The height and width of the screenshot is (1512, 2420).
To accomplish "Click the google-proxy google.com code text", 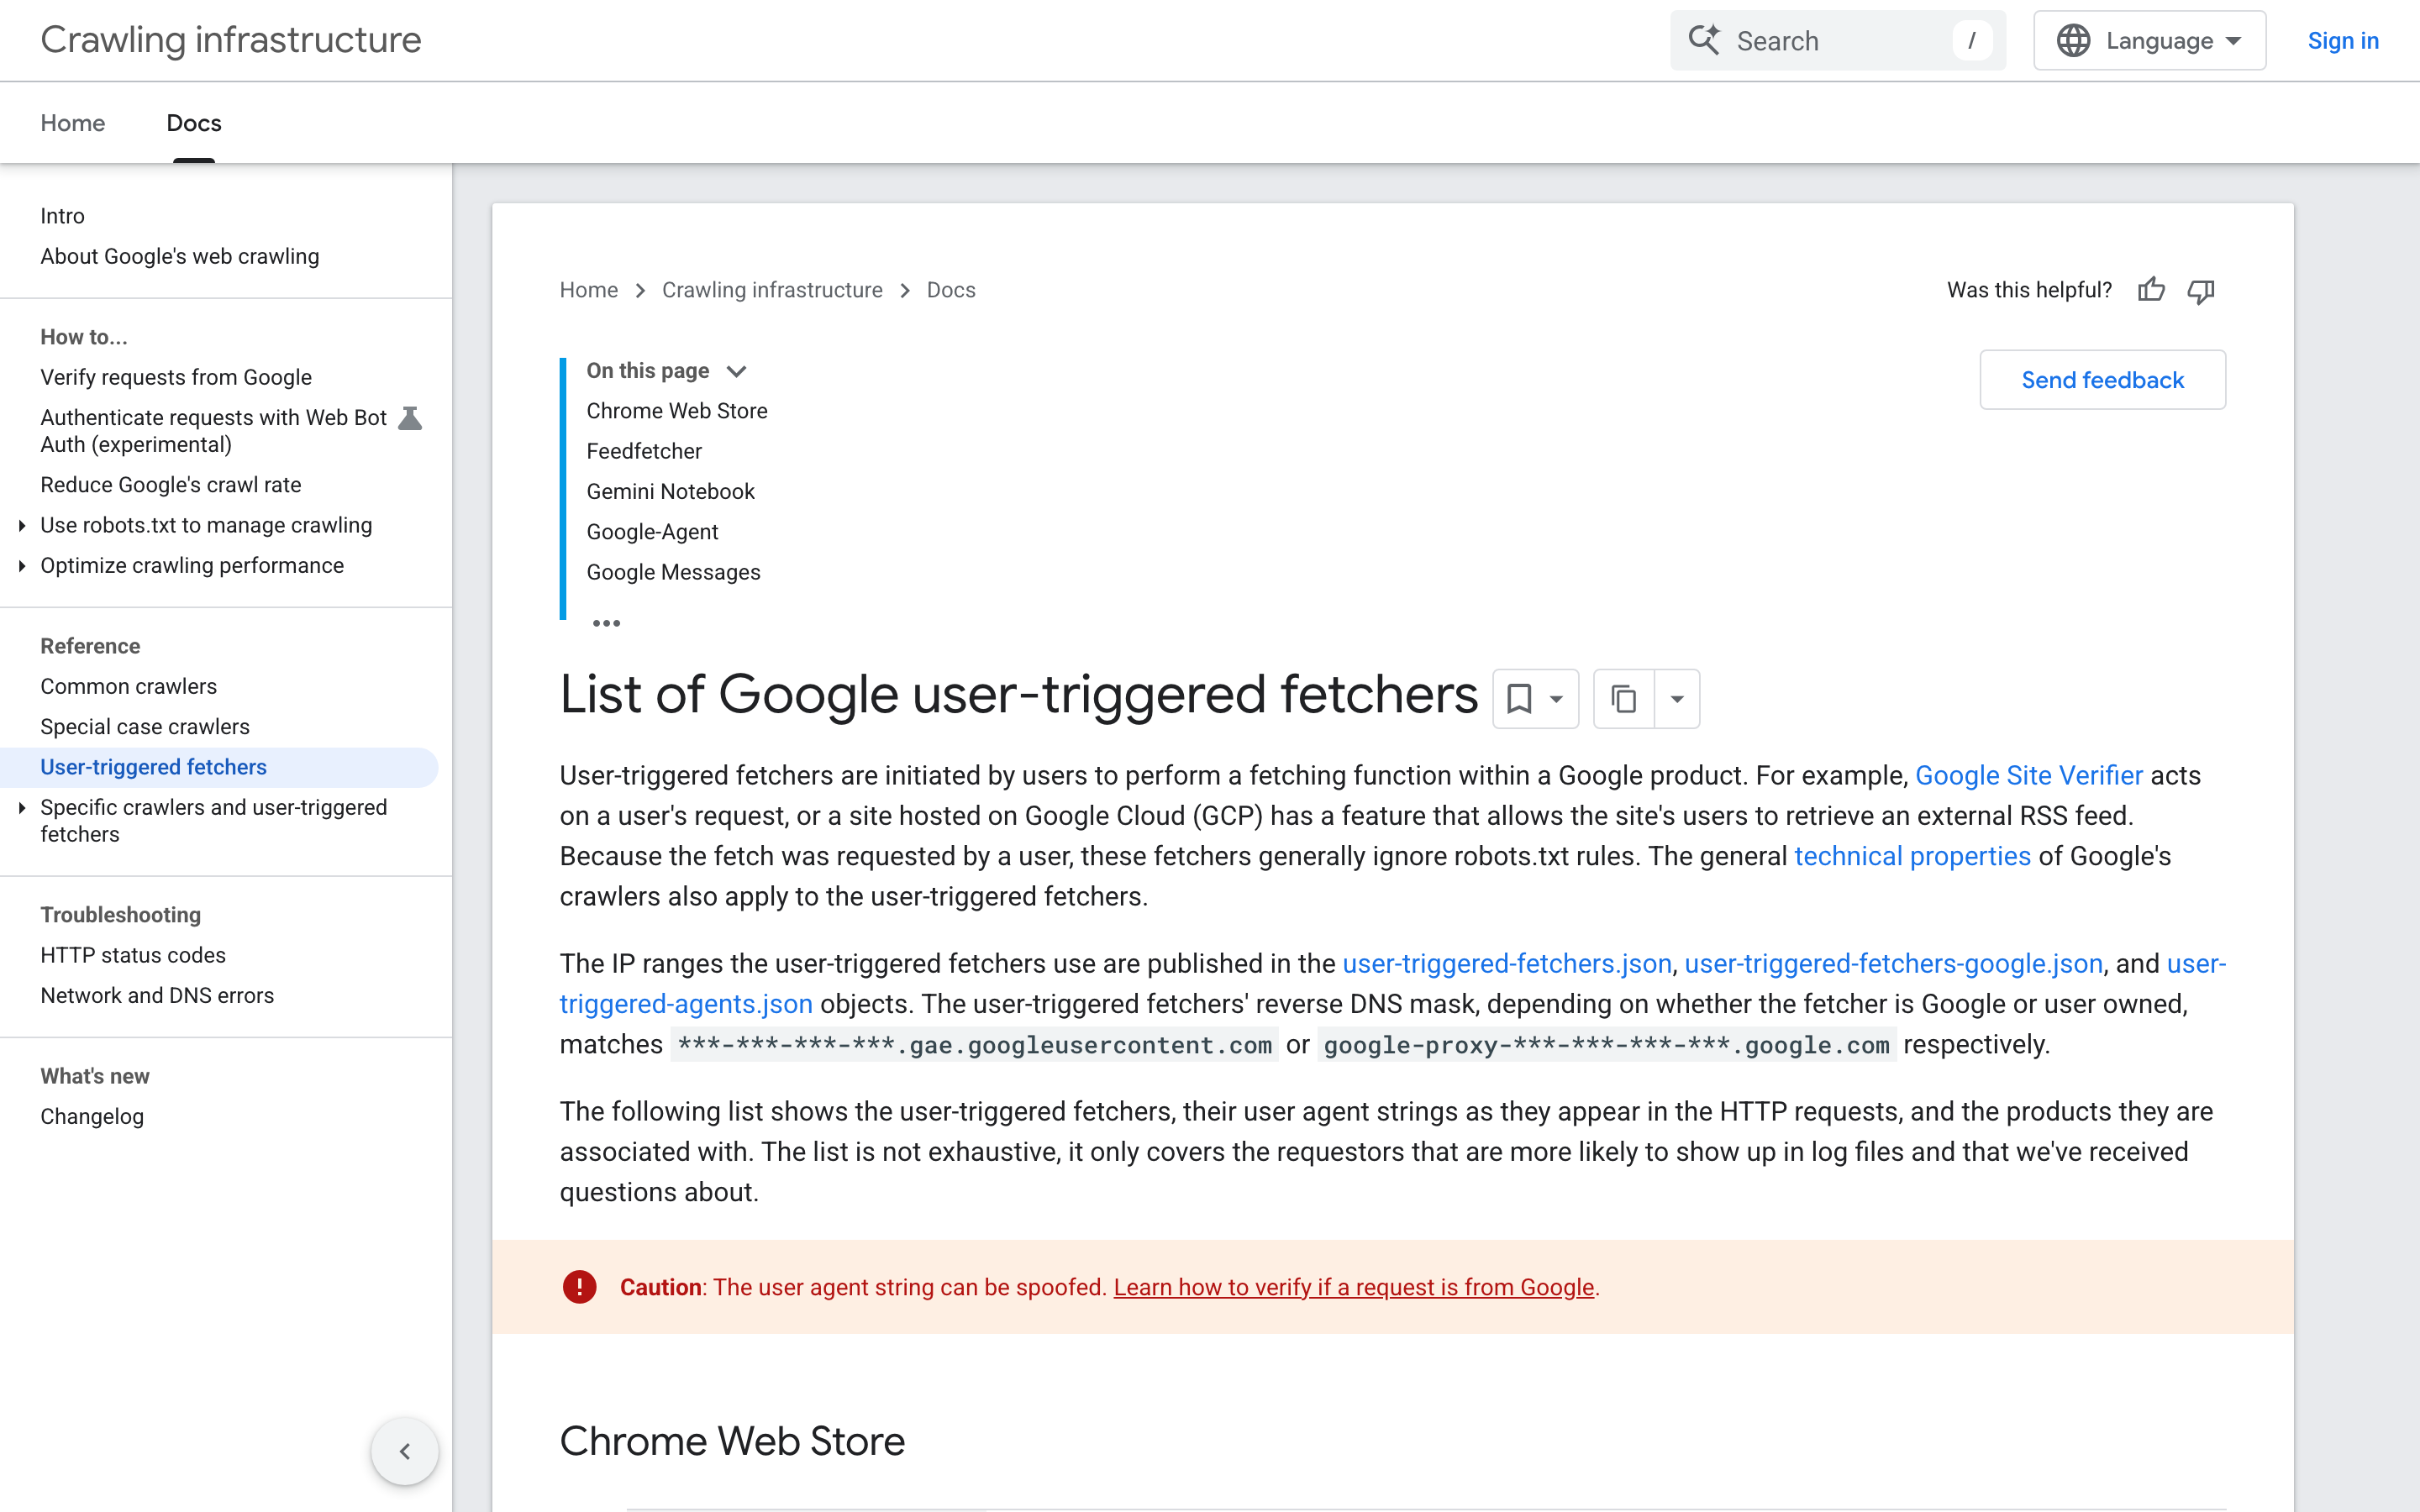I will point(1607,1045).
